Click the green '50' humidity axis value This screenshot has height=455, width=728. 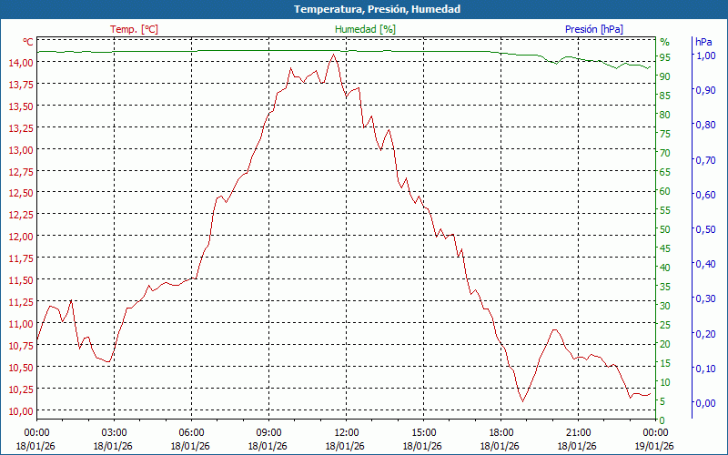pyautogui.click(x=665, y=229)
